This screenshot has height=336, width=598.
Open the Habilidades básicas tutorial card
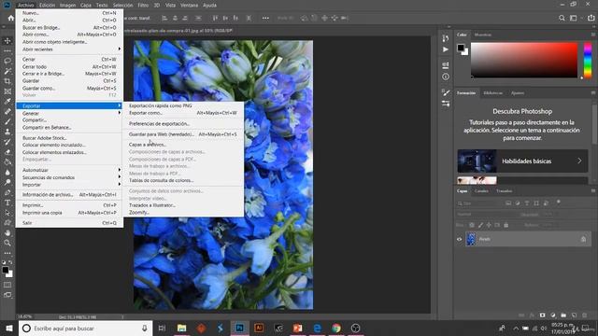point(522,161)
